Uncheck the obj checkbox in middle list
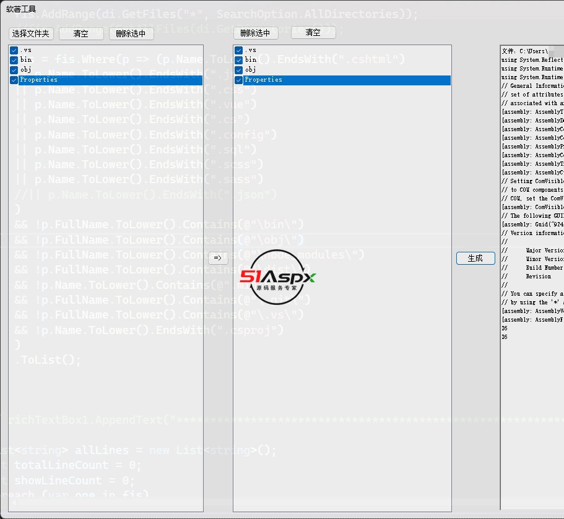Viewport: 564px width, 519px height. (239, 70)
